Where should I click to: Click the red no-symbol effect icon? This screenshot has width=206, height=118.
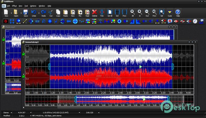(6, 21)
